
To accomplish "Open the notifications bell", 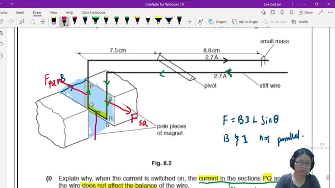I will [292, 12].
